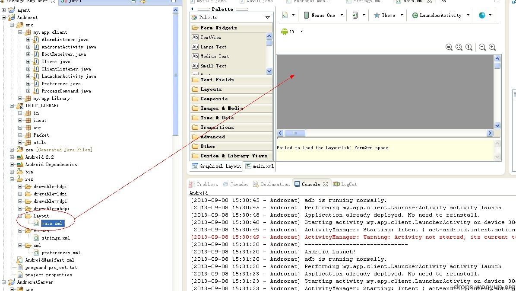Screen dimensions: 516x291
Task: Click the zoom in magnifier icon
Action: 492,48
